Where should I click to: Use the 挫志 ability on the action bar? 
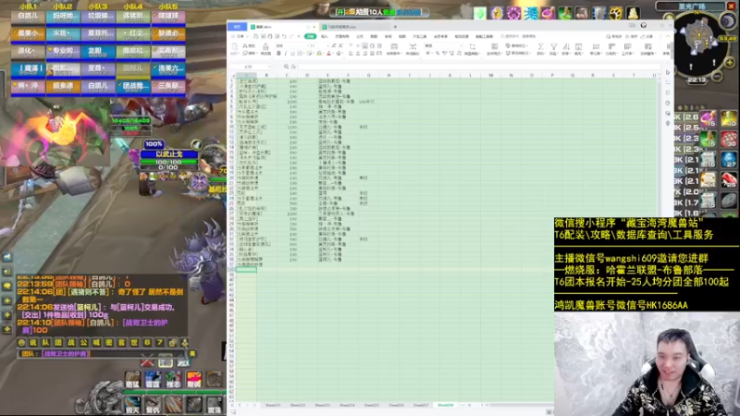click(173, 380)
